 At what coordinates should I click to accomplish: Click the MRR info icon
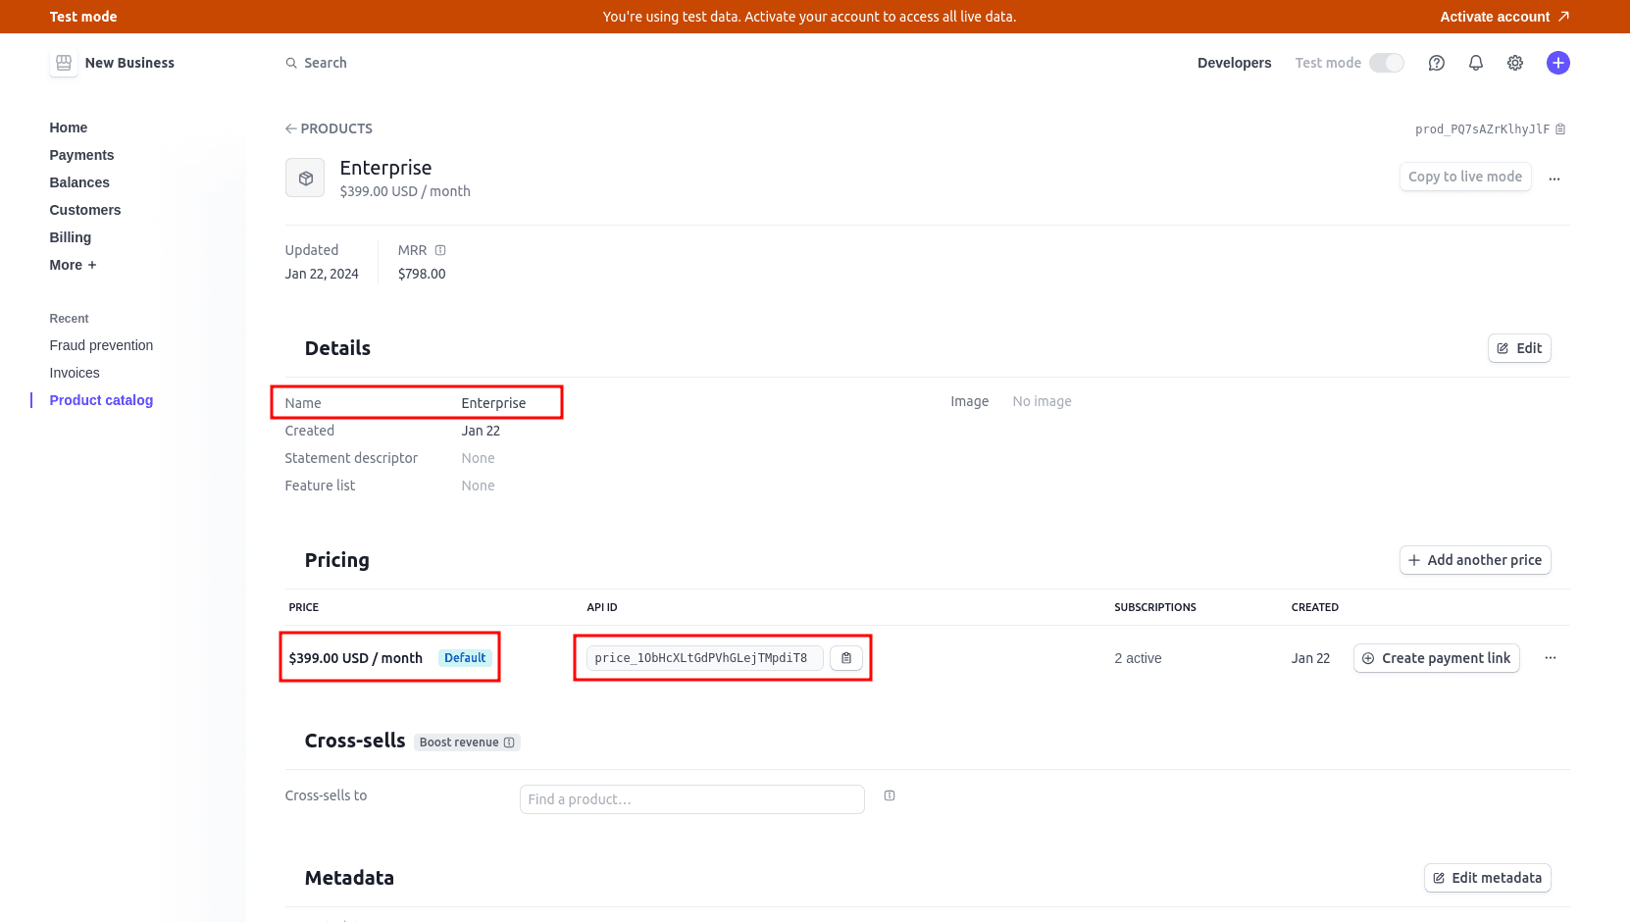tap(440, 250)
